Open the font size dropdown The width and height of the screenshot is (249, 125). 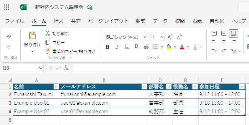pos(162,37)
